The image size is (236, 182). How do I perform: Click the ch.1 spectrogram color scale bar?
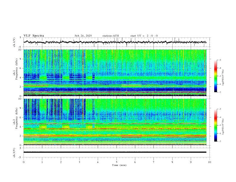coord(215,76)
